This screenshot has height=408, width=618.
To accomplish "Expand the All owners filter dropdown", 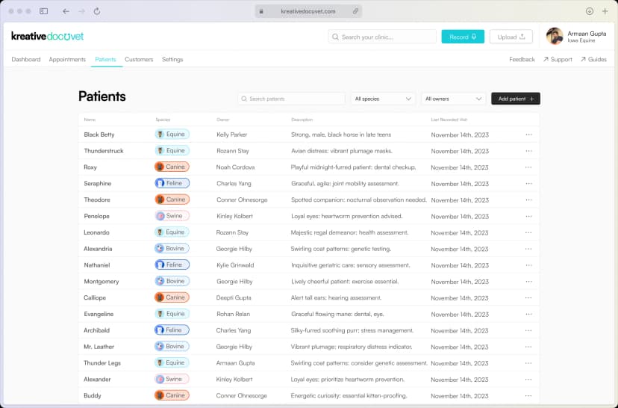I will click(x=453, y=99).
